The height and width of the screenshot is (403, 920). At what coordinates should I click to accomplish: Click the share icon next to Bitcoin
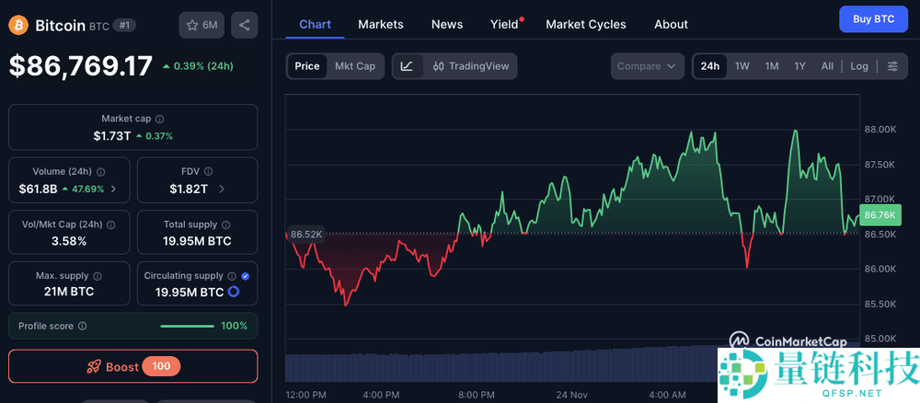click(x=244, y=25)
